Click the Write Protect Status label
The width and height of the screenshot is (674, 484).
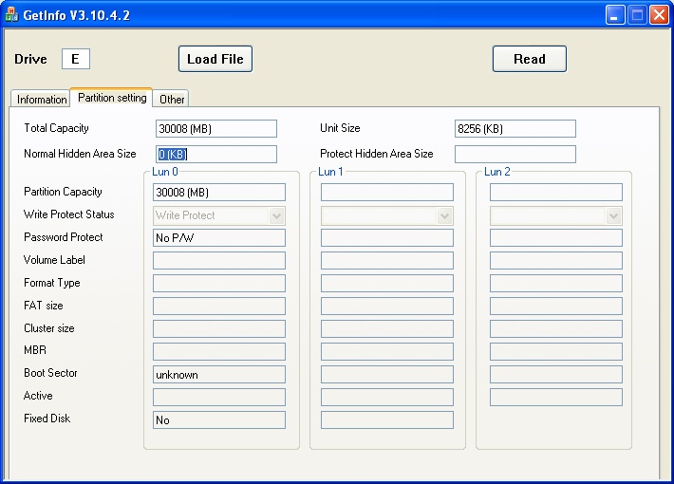68,214
